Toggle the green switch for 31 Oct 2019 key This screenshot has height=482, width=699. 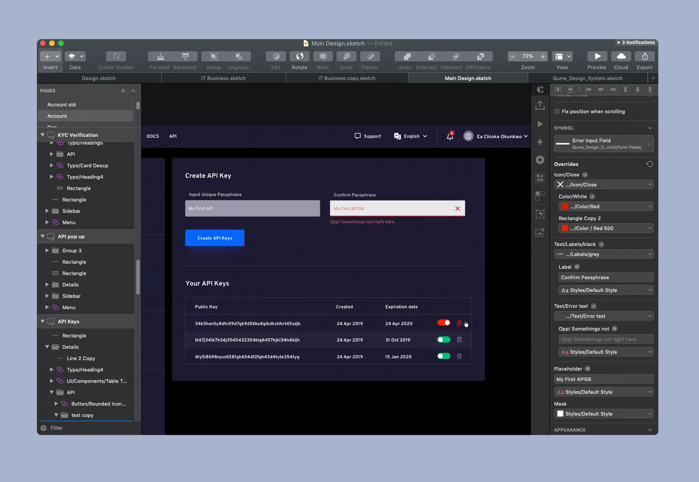(x=444, y=340)
